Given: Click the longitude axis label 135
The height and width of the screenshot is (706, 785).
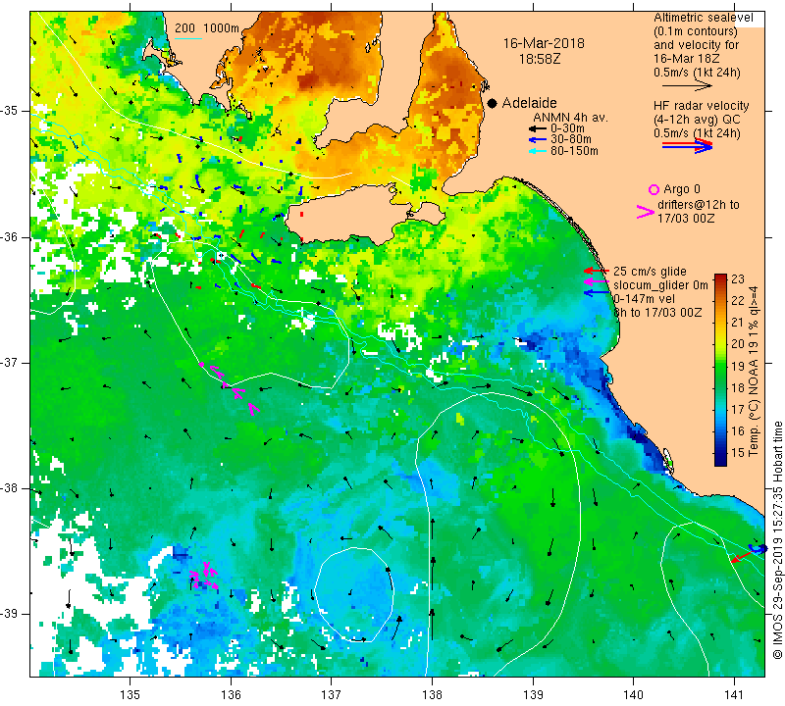Looking at the screenshot, I should pyautogui.click(x=131, y=694).
